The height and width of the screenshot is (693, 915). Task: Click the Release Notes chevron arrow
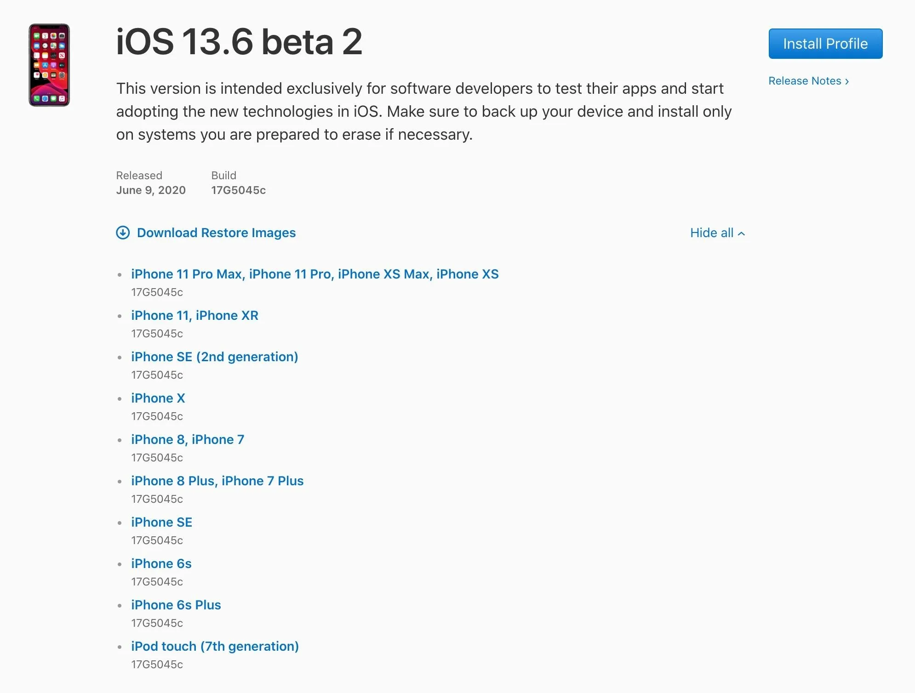(846, 82)
